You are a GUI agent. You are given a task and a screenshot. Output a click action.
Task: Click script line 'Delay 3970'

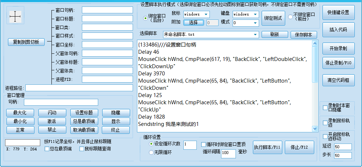click(151, 74)
